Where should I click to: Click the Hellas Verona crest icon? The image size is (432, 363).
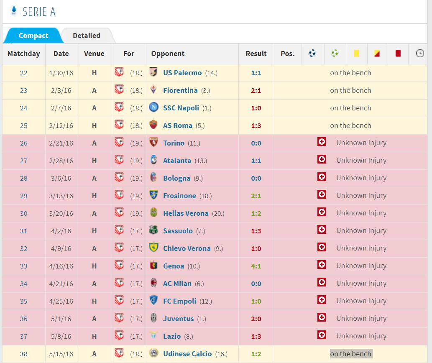pyautogui.click(x=153, y=212)
